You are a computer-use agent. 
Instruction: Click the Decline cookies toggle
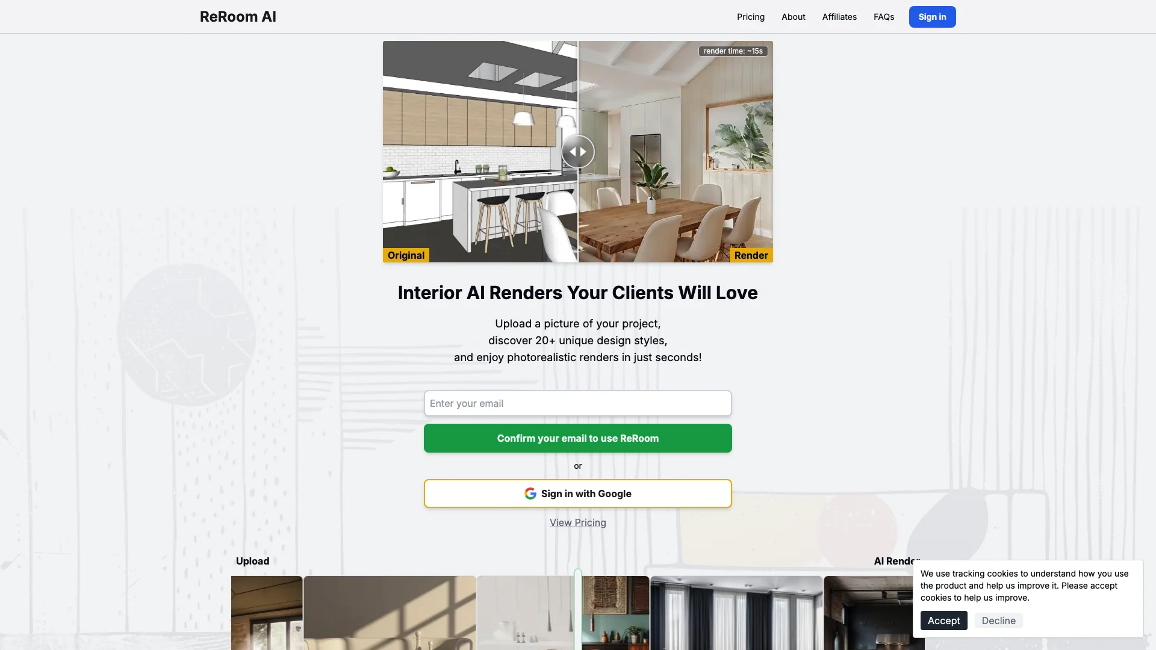[998, 620]
